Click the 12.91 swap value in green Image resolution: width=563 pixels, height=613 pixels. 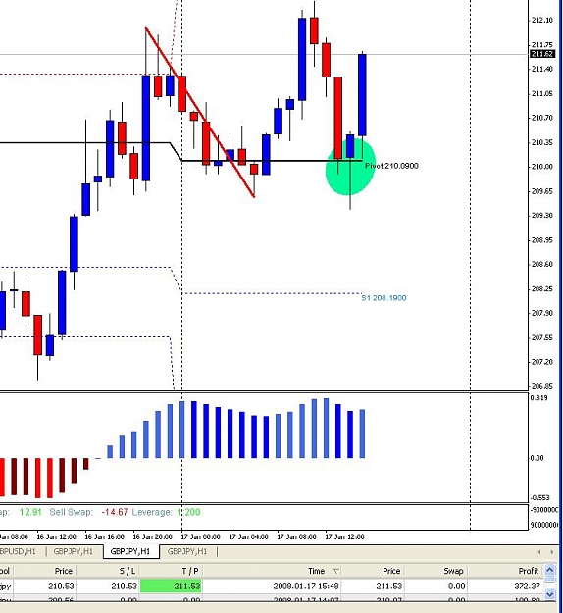tap(30, 512)
